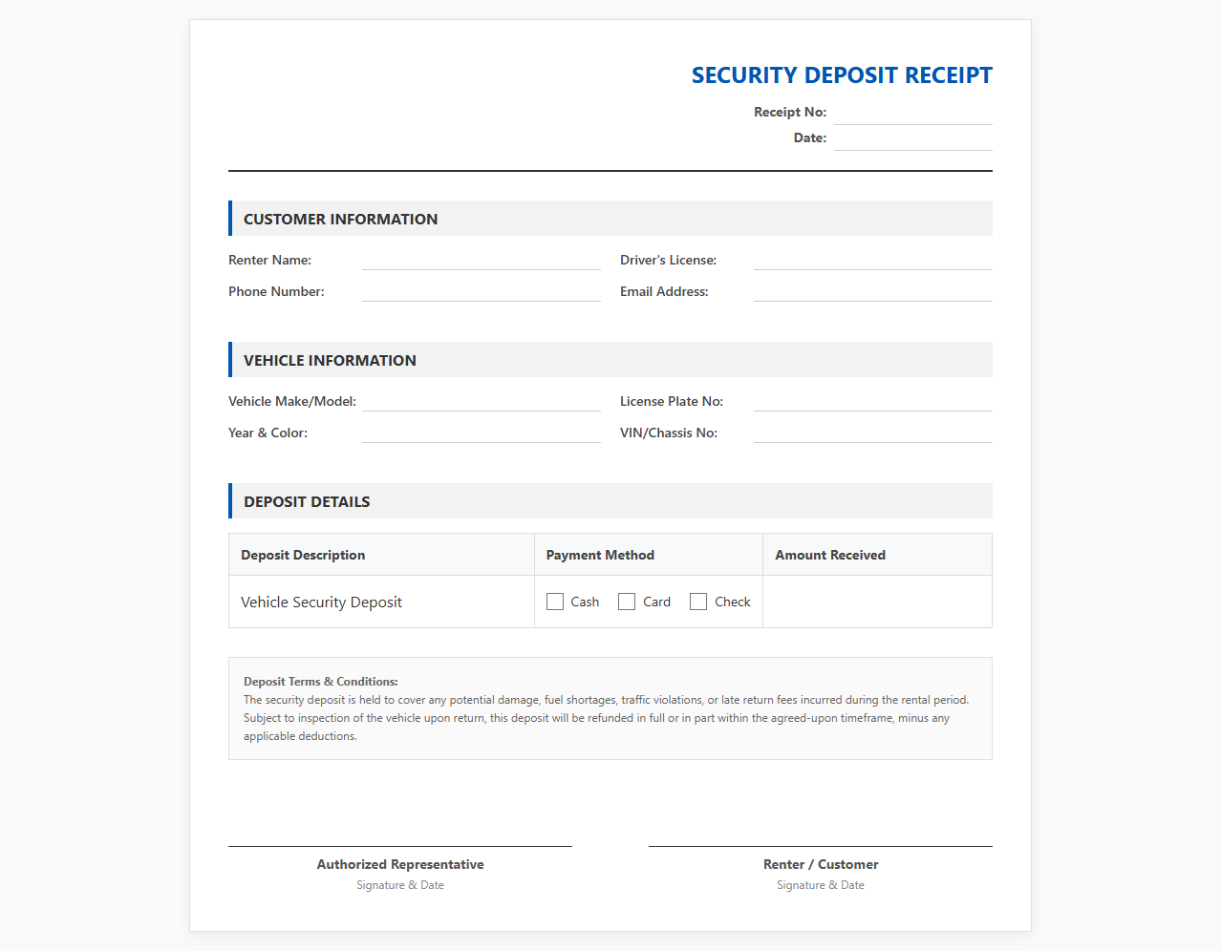Click the empty Amount Received cell
The width and height of the screenshot is (1221, 951).
[x=877, y=602]
